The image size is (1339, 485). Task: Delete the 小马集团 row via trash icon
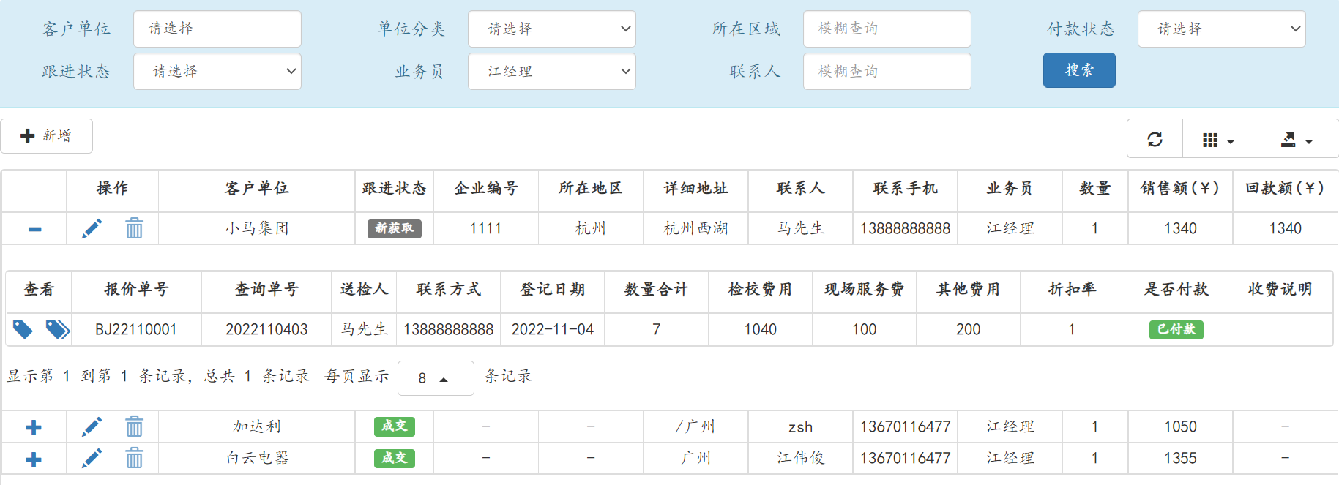(134, 229)
